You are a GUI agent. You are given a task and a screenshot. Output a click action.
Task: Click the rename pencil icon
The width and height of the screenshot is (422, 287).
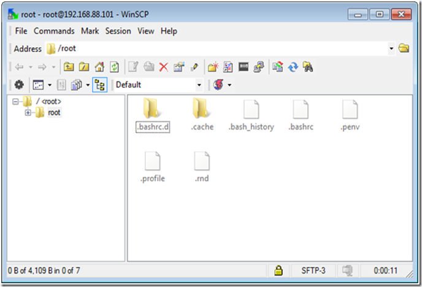tap(194, 67)
